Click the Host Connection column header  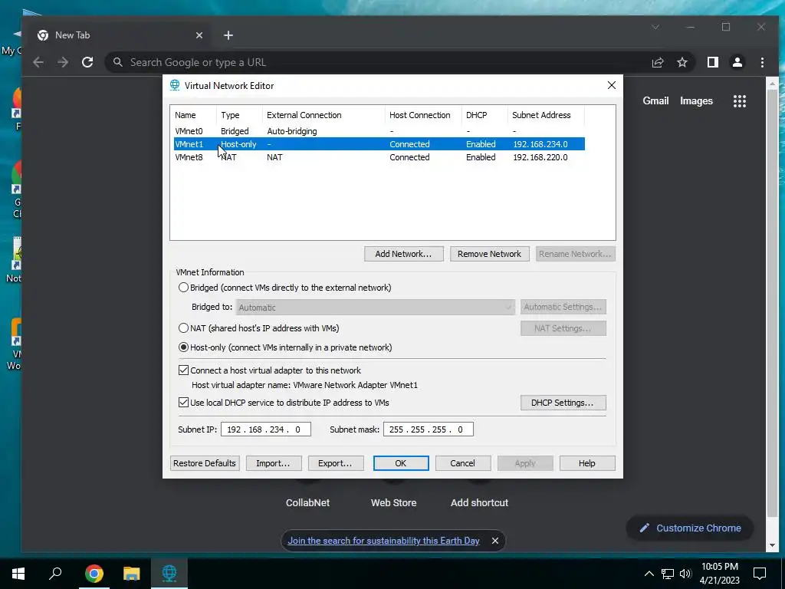pos(423,115)
